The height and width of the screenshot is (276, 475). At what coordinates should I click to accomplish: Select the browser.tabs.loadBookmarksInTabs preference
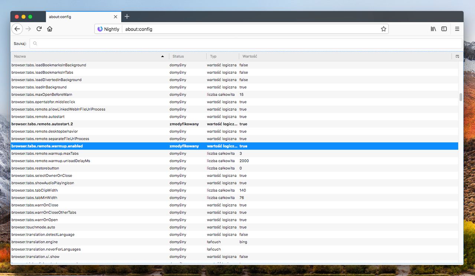(x=235, y=73)
